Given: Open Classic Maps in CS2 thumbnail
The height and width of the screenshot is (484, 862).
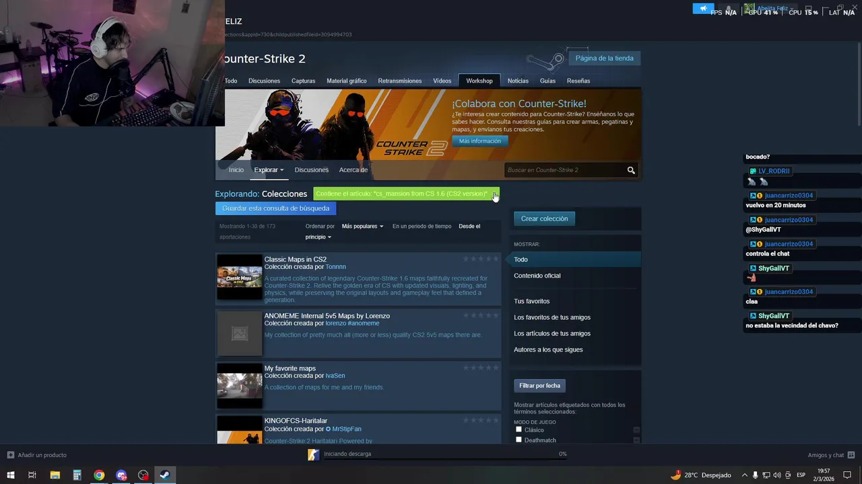Looking at the screenshot, I should (x=239, y=277).
